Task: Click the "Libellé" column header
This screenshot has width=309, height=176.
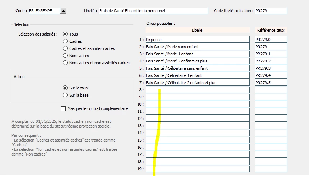Action: [x=197, y=30]
